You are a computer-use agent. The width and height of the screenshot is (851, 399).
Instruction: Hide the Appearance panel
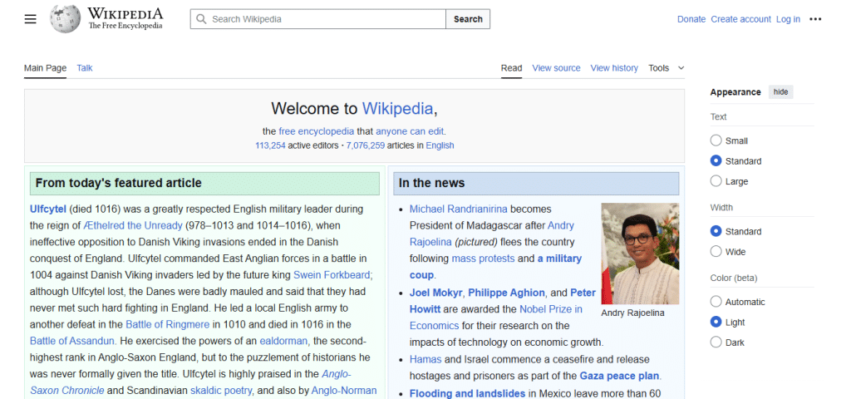click(x=780, y=91)
